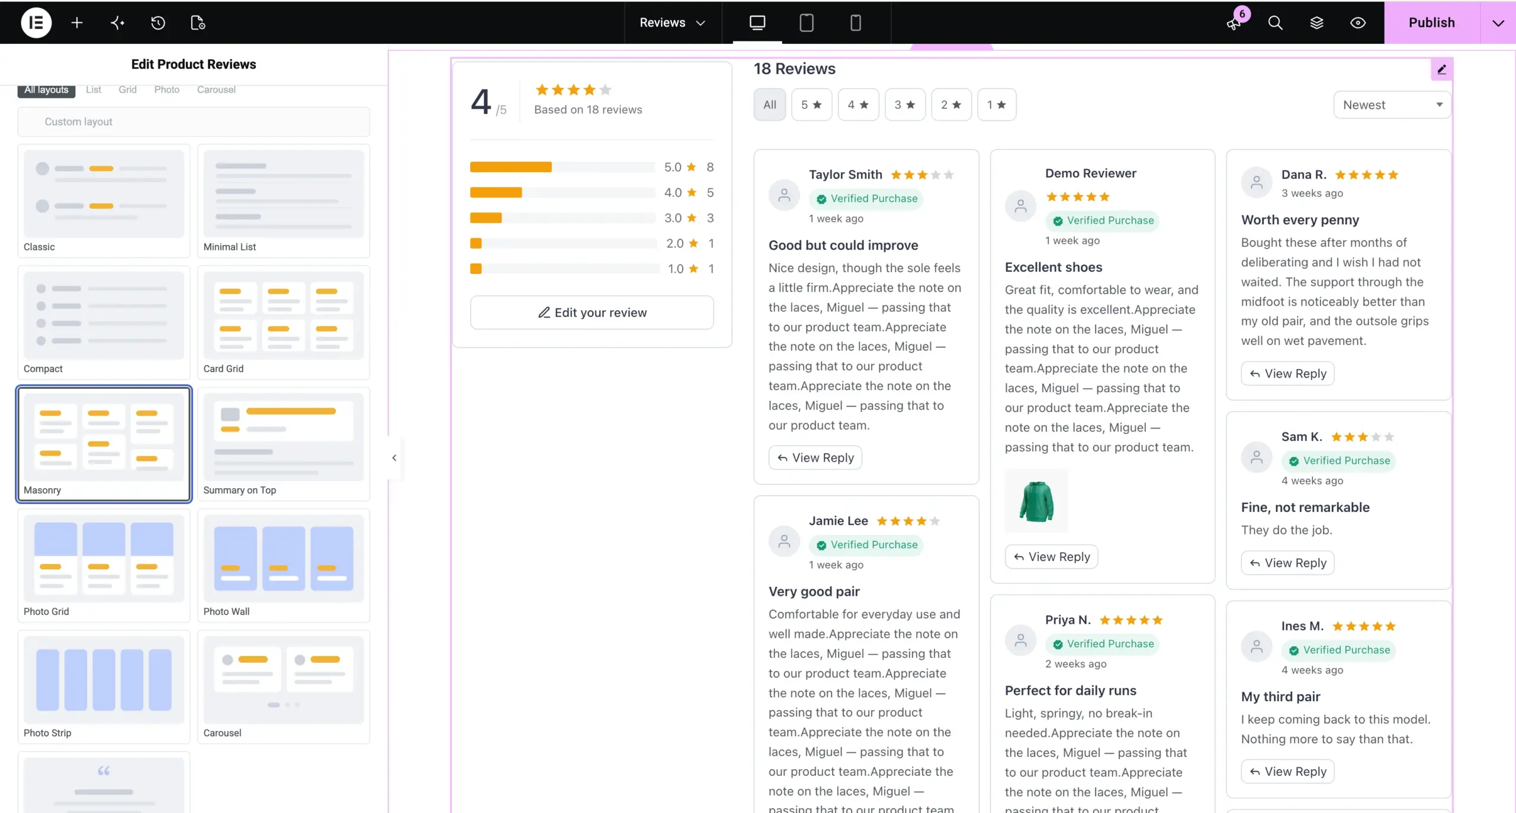Filter reviews by 5 stars
Image resolution: width=1516 pixels, height=813 pixels.
(811, 105)
